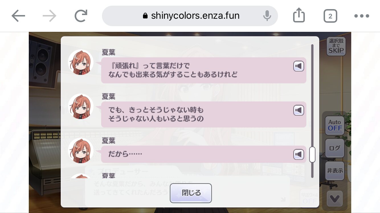This screenshot has width=380, height=213.
Task: Collapse side menu with down chevron button
Action: [x=335, y=199]
